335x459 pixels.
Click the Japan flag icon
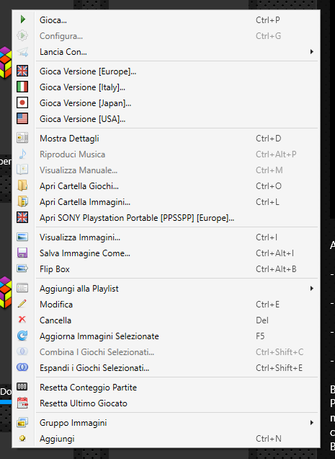(x=22, y=102)
